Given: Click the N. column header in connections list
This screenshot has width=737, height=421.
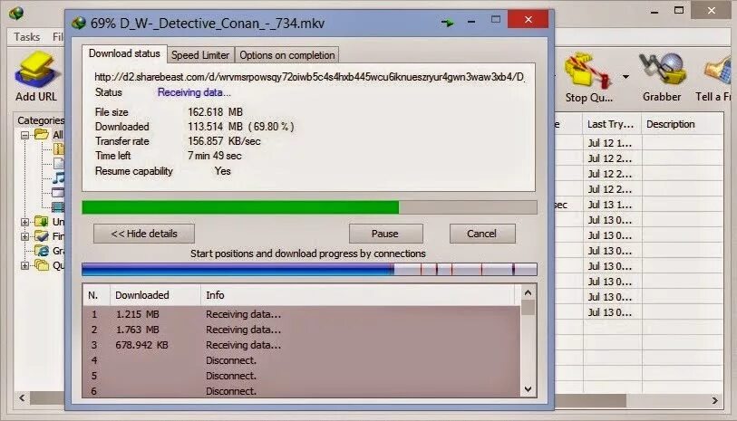Looking at the screenshot, I should 96,295.
